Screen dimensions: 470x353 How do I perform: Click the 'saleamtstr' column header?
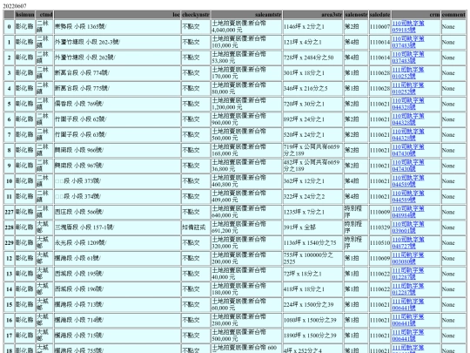tap(246, 15)
